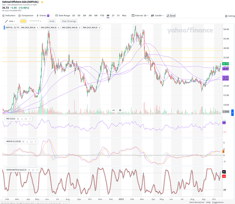This screenshot has height=204, width=235.
Task: Open chart Settings gear
Action: tap(230, 16)
